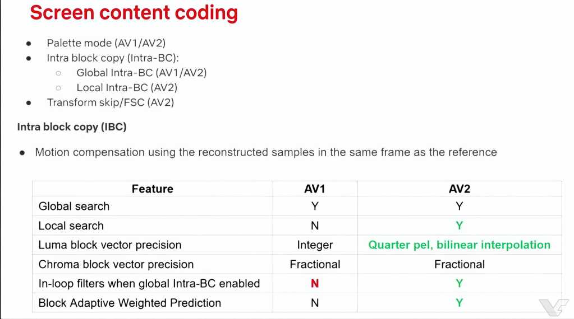Click the green "Quarter pel, bilinear interpolation" cell
574x319 pixels.
459,245
